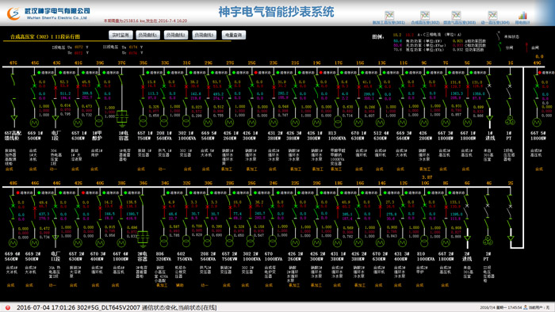
Task: Select the 2# 进线 symbol under cabinet 6G
Action: click(x=467, y=238)
